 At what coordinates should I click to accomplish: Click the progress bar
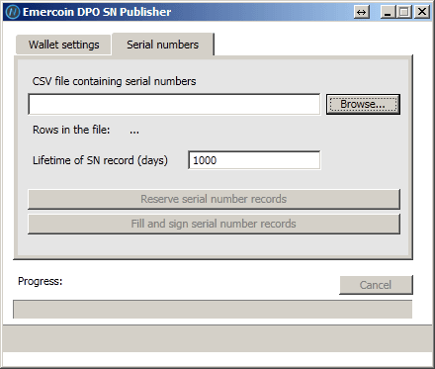[x=213, y=309]
